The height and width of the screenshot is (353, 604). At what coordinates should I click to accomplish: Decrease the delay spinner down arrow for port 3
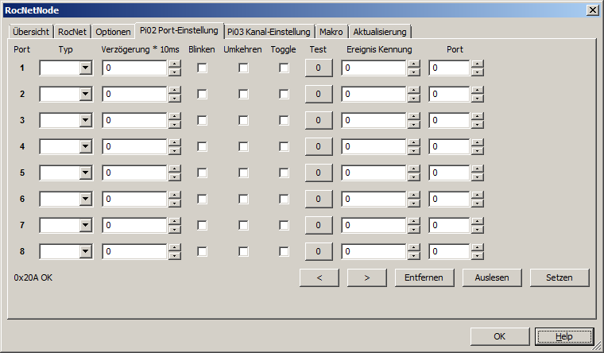tap(174, 125)
